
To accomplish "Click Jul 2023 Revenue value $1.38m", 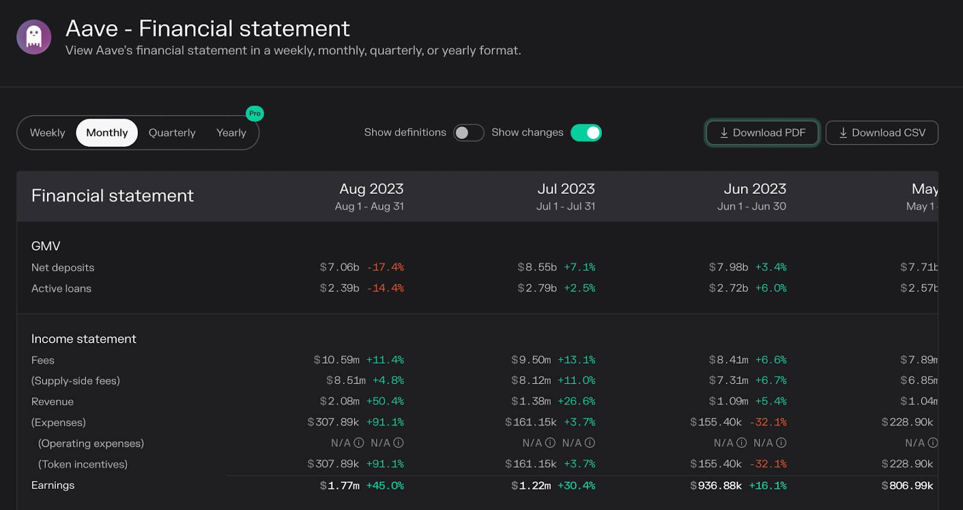I will coord(531,401).
